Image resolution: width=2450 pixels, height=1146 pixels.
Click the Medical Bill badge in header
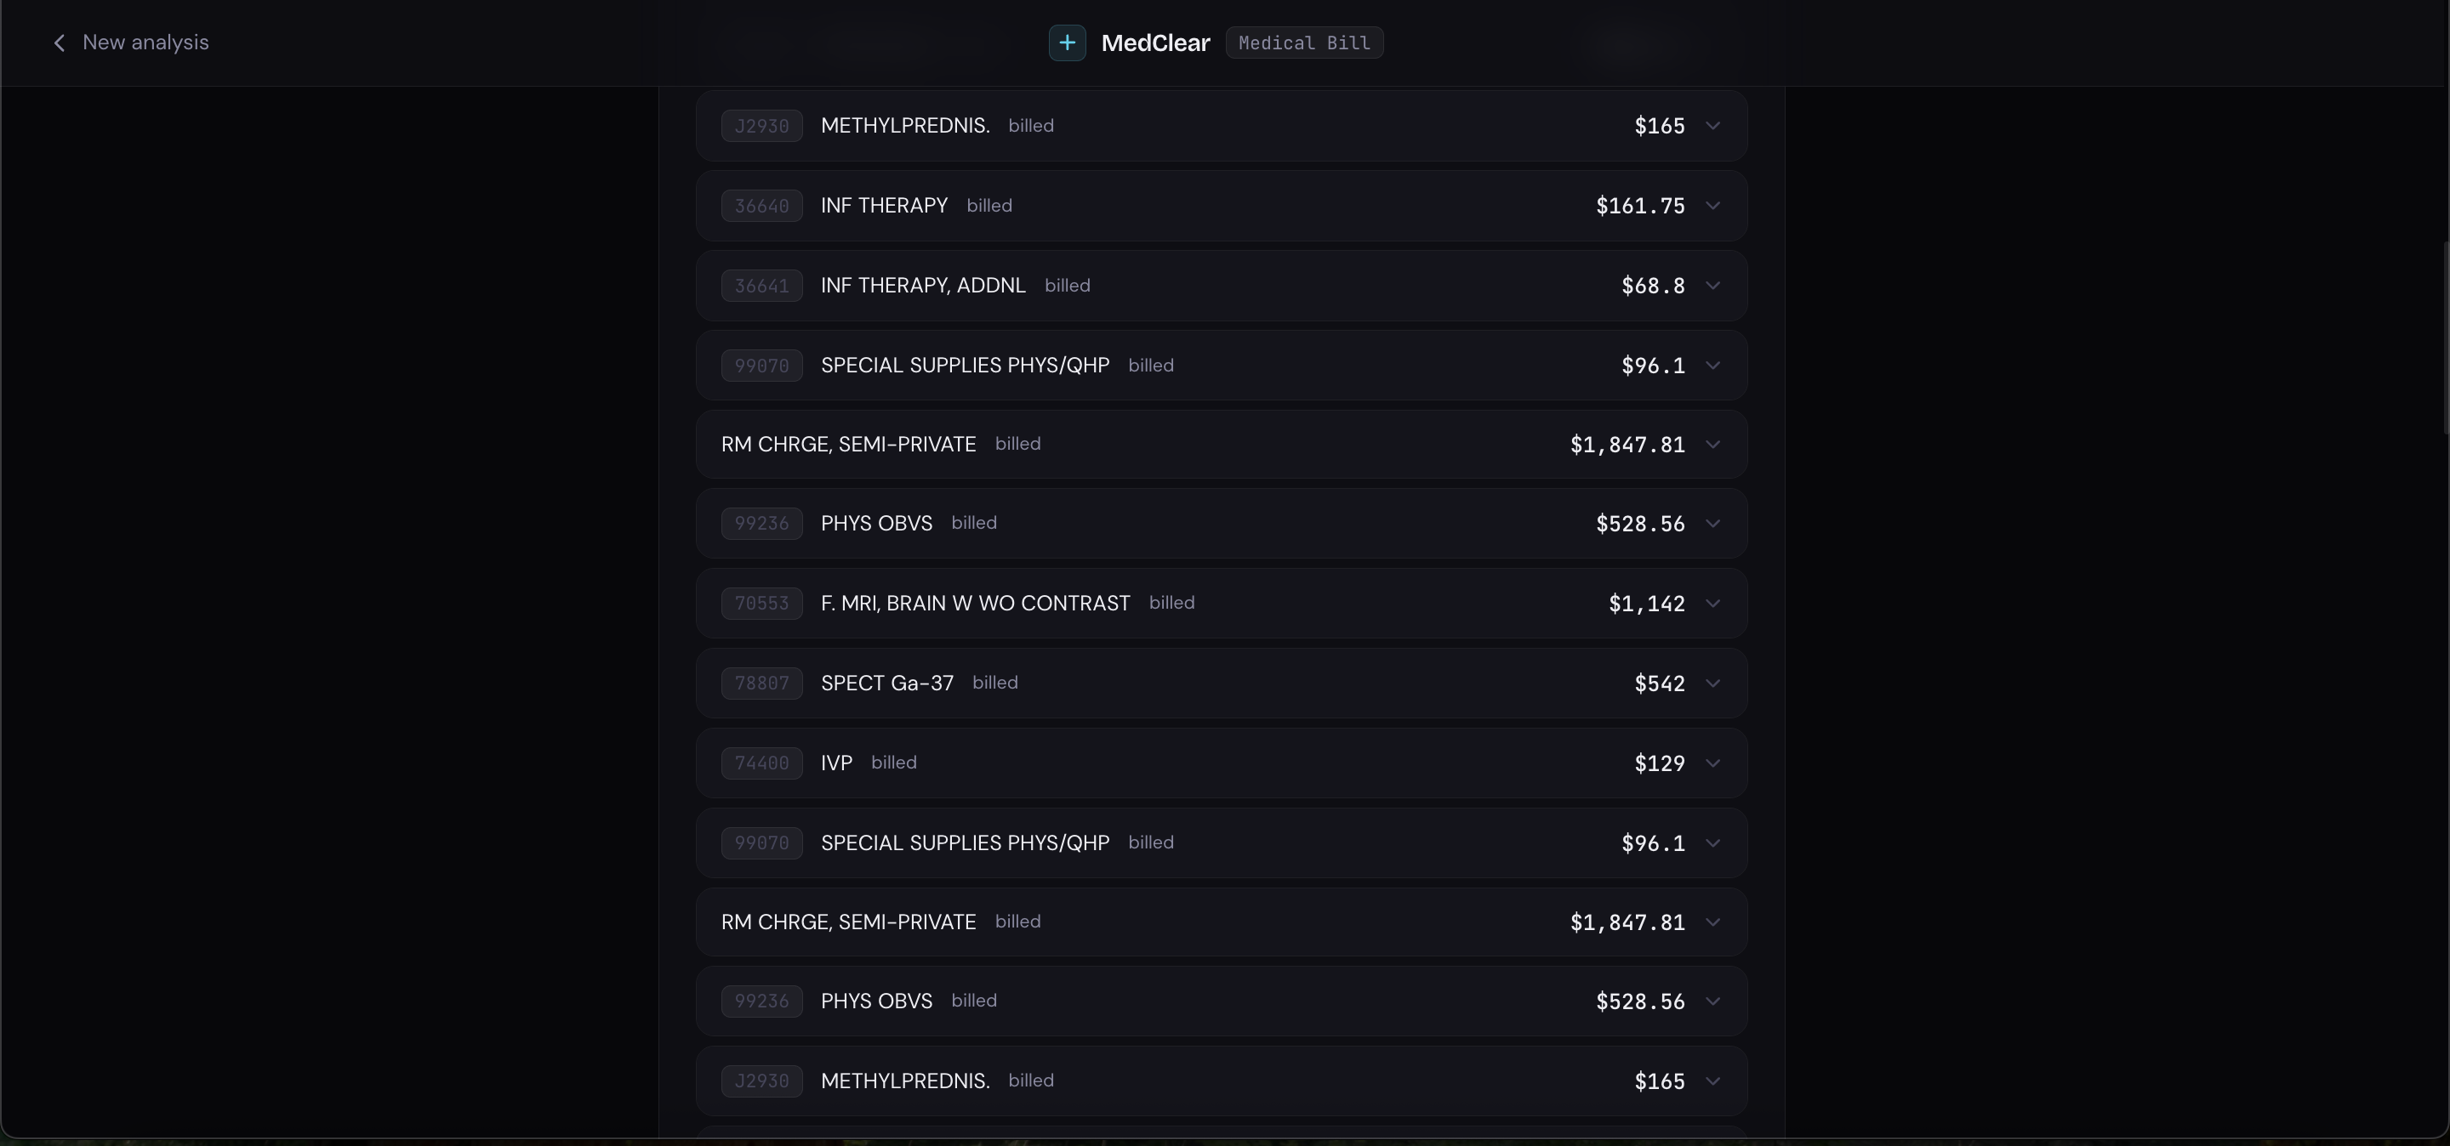pos(1304,43)
